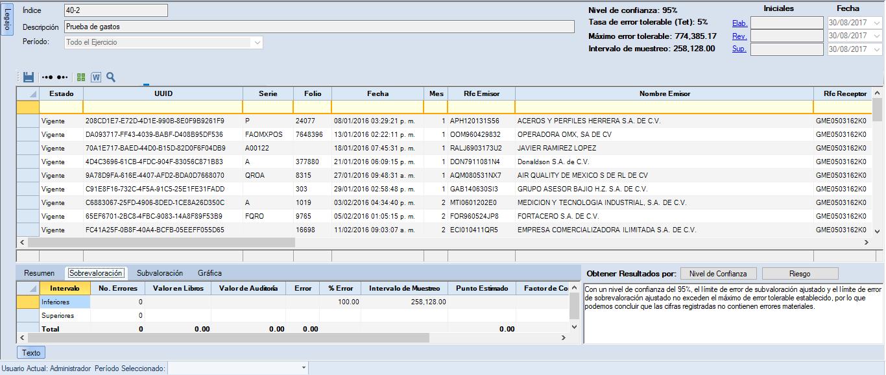Click the Riesgo button
Viewport: 886px width, 375px height.
pyautogui.click(x=800, y=273)
